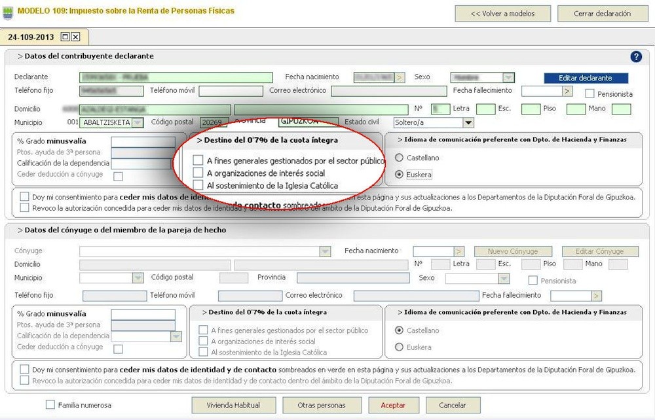Tick the declarant 'Revoco la autorización' checkbox

pyautogui.click(x=25, y=207)
